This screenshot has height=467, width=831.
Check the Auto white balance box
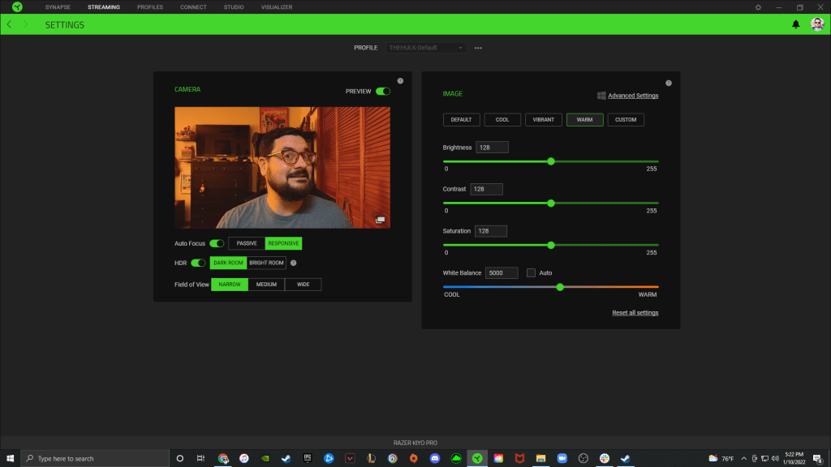pyautogui.click(x=531, y=273)
